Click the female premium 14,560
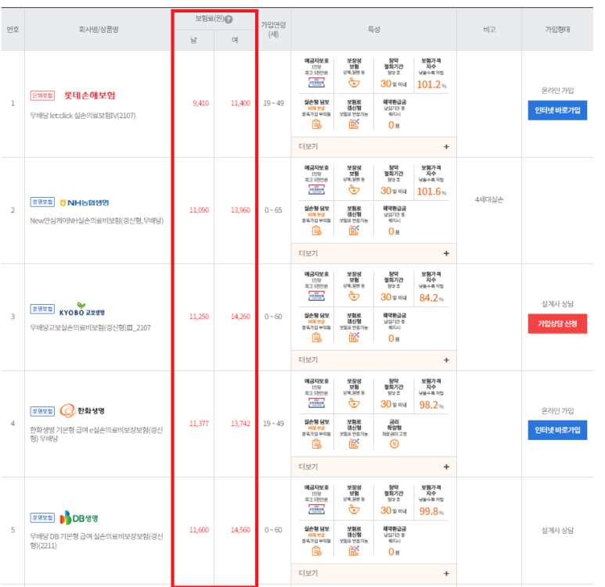The height and width of the screenshot is (587, 605). pyautogui.click(x=240, y=530)
